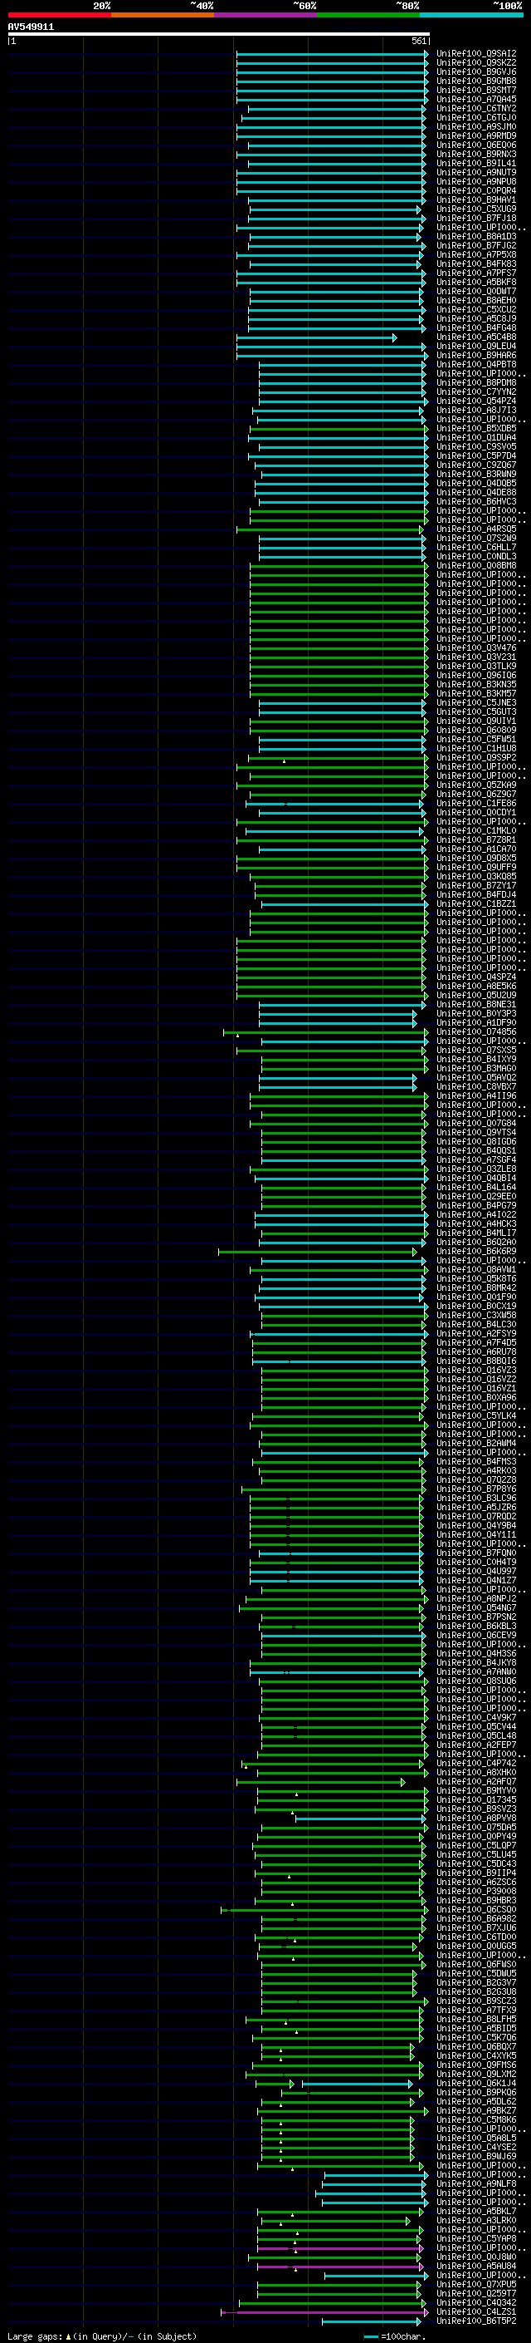The image size is (531, 2343).
Task: Select hit label UniRef100_A4II96
Action: coord(476,1096)
